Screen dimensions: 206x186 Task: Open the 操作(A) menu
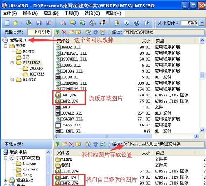click(x=30, y=13)
